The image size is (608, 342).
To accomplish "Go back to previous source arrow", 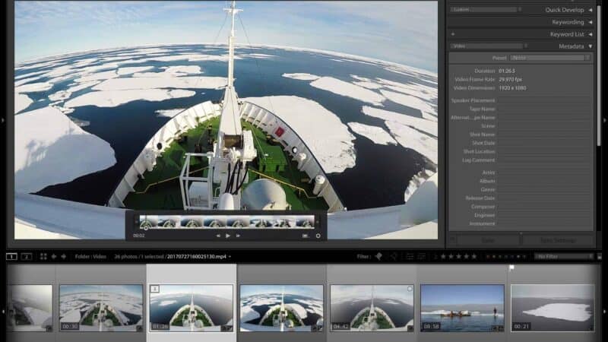I will [54, 256].
